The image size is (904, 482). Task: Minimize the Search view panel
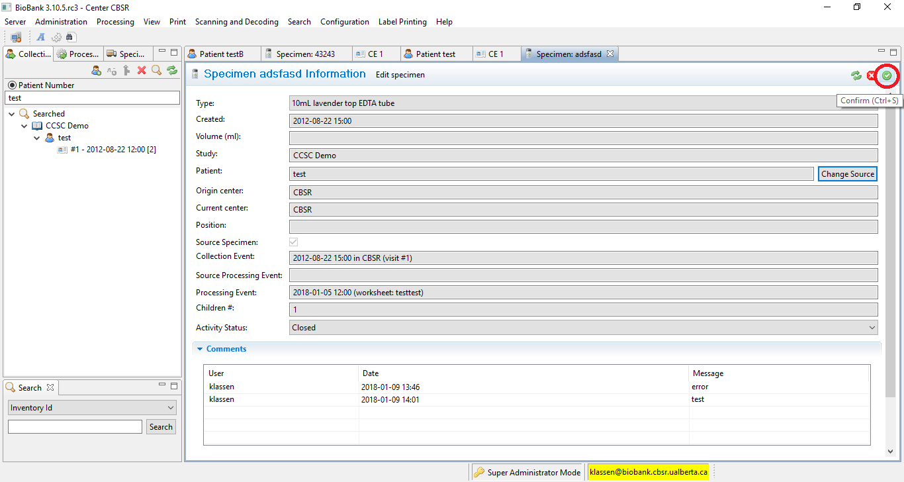tap(163, 385)
